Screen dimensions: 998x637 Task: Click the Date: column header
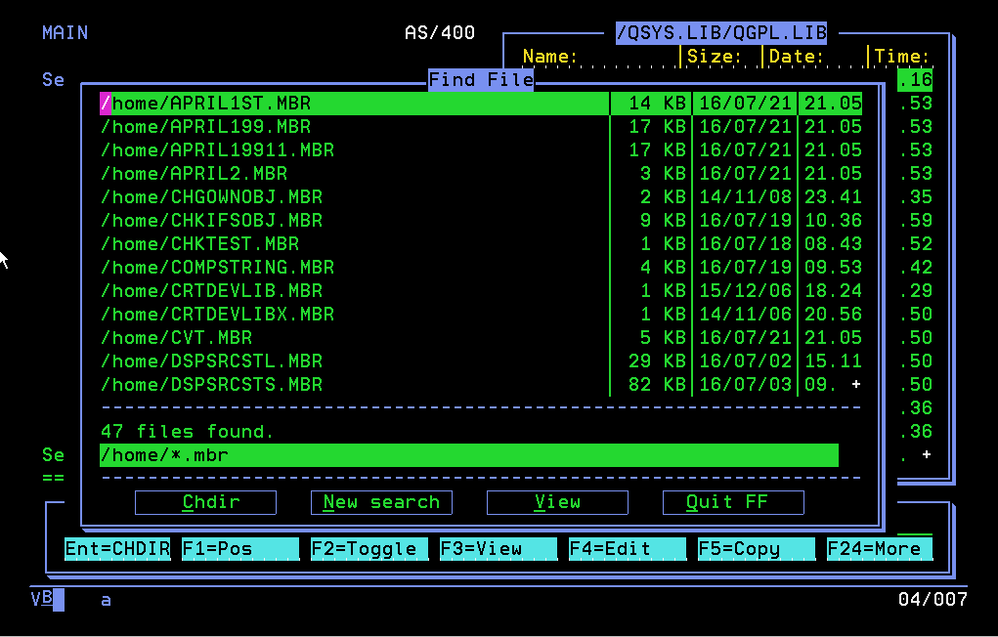797,57
